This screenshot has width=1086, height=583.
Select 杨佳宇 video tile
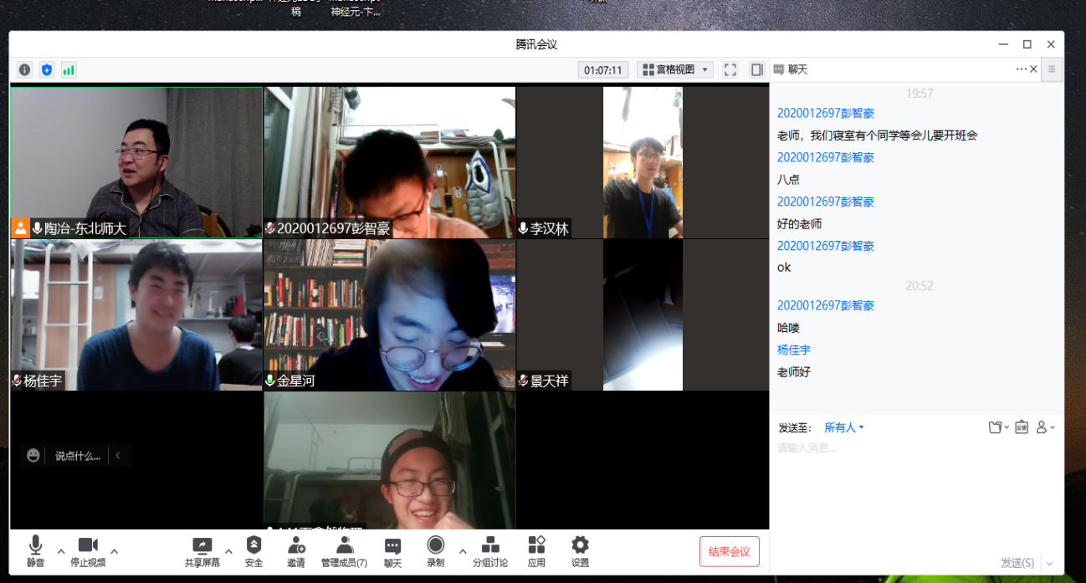click(x=136, y=315)
